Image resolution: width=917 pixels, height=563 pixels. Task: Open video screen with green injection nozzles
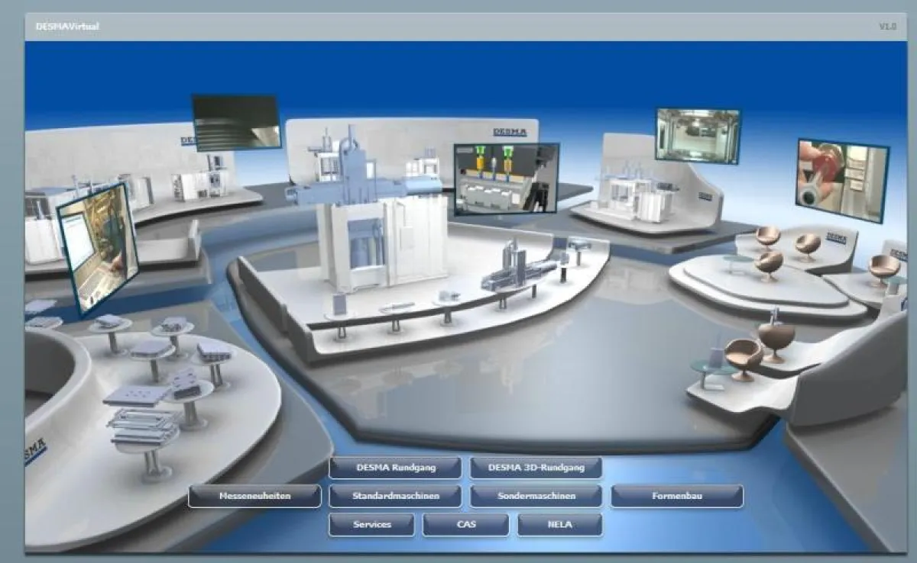click(507, 179)
